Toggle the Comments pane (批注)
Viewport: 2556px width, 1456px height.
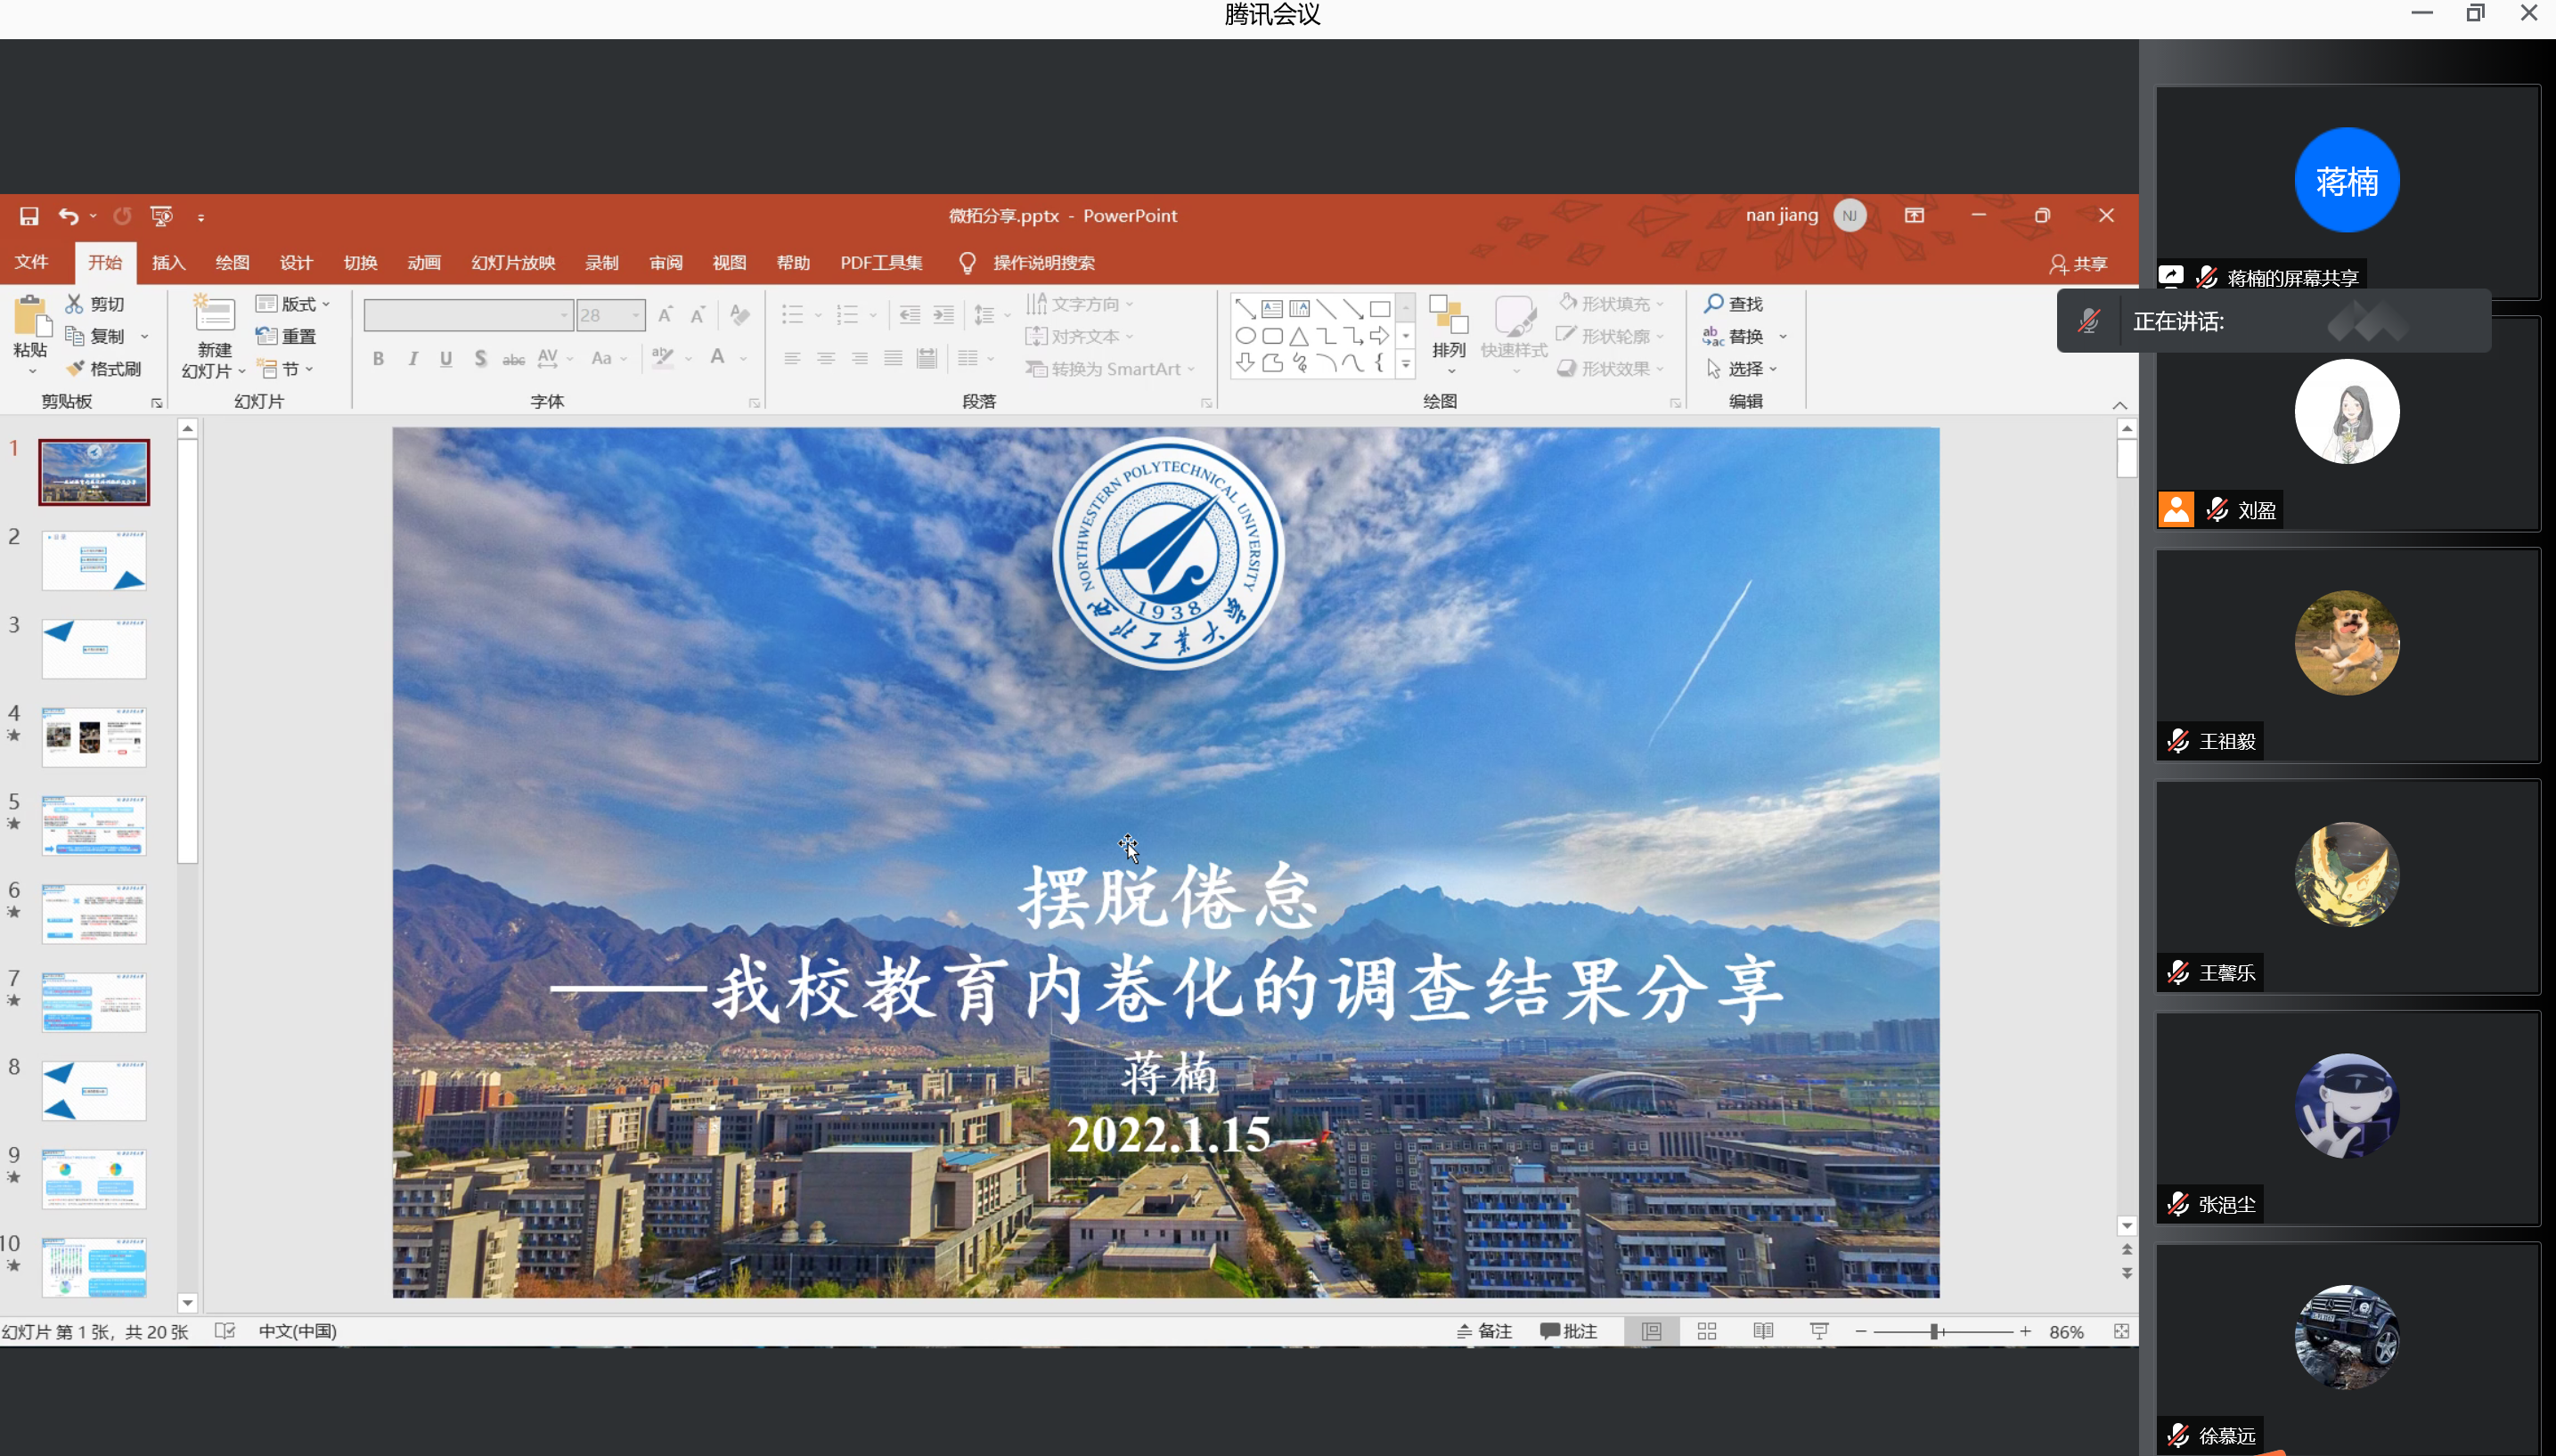1569,1331
